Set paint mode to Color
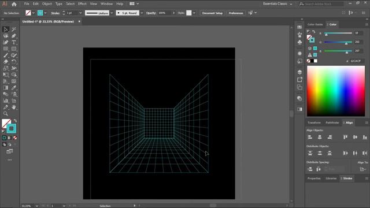The height and width of the screenshot is (208, 370). pos(4,138)
